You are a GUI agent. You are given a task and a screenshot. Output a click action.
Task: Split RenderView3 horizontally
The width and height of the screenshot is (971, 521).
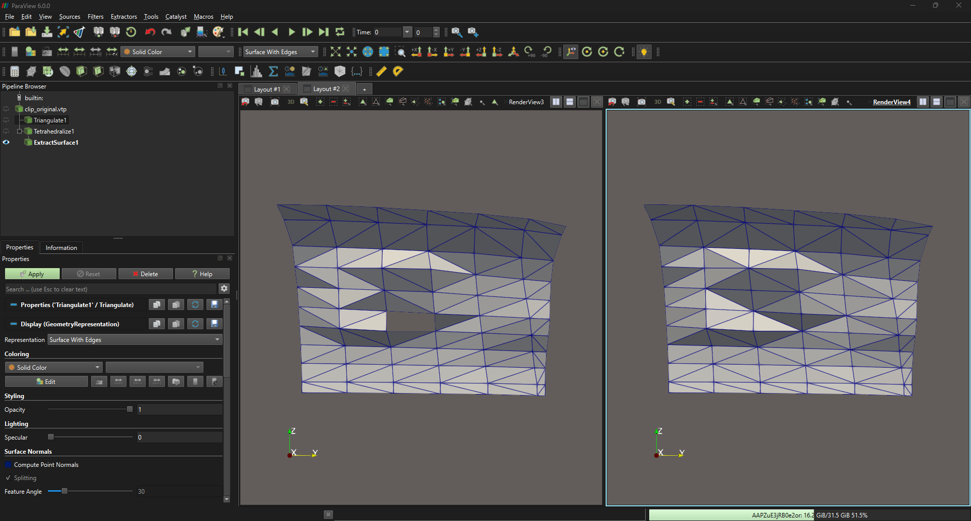coord(556,102)
